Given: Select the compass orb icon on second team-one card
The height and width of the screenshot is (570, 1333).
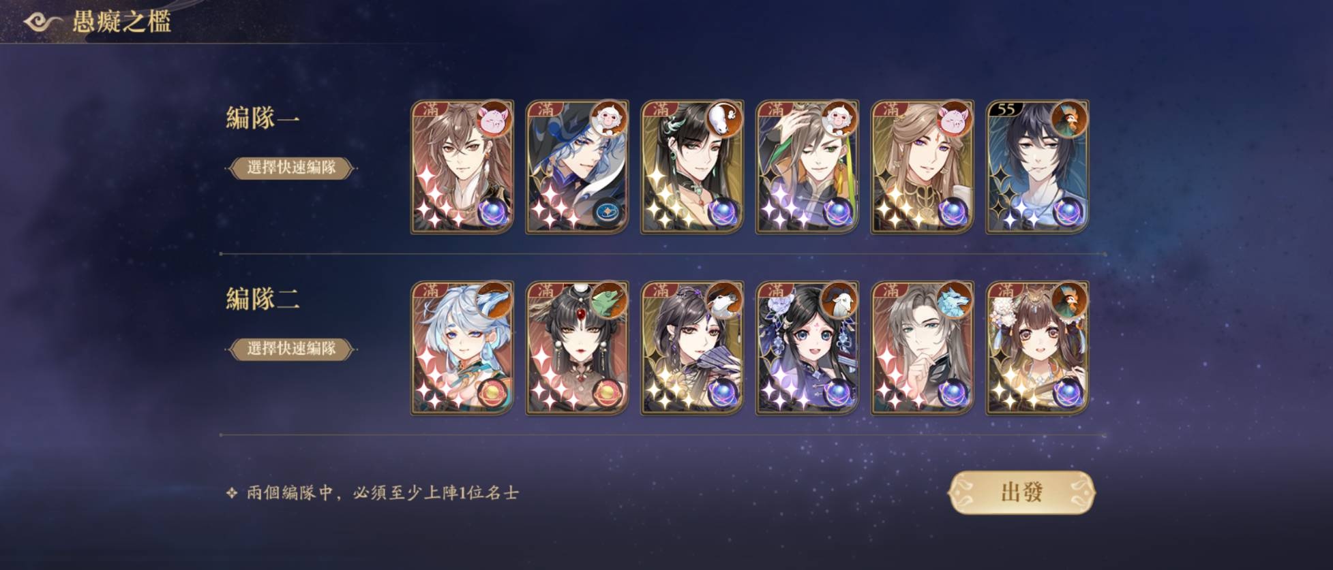Looking at the screenshot, I should click(607, 212).
